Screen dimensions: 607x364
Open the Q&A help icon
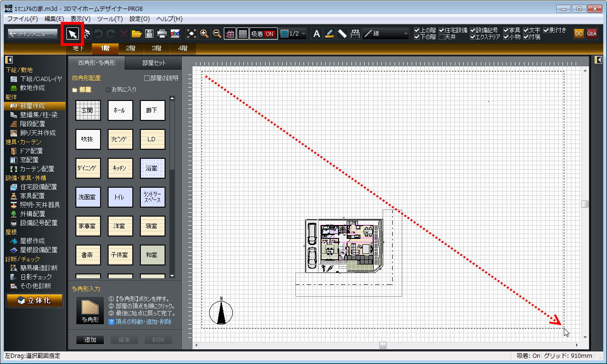(x=591, y=34)
